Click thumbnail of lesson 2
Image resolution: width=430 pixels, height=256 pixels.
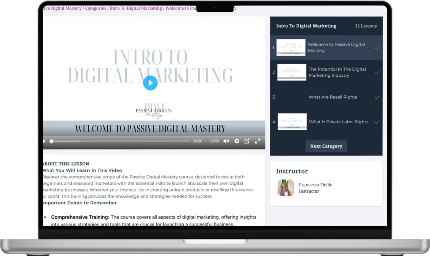tap(292, 72)
